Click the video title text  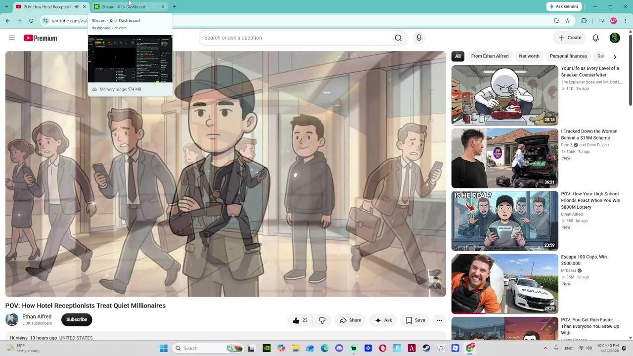point(86,306)
